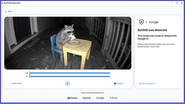185x104 pixels.
Task: Click the audio track waveform icon
Action: [27, 76]
